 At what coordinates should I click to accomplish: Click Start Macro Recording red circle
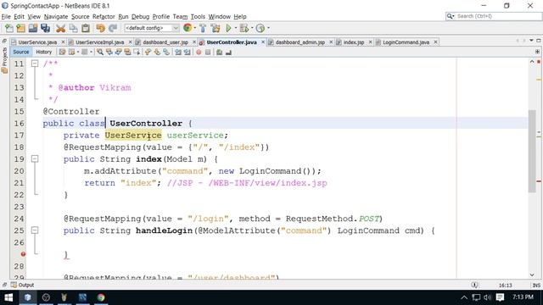tap(199, 53)
